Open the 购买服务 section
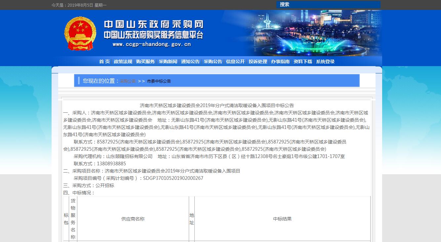The width and height of the screenshot is (441, 242). coord(145,61)
